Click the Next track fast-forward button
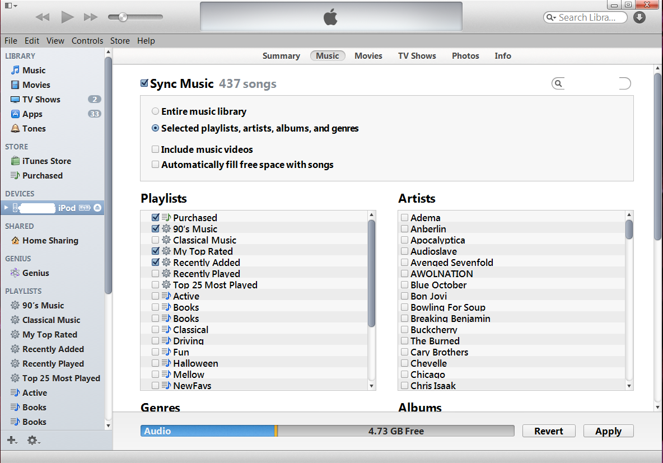The width and height of the screenshot is (663, 463). pyautogui.click(x=91, y=17)
